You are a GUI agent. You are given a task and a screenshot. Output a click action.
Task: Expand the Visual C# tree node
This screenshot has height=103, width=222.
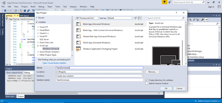click(38, 27)
